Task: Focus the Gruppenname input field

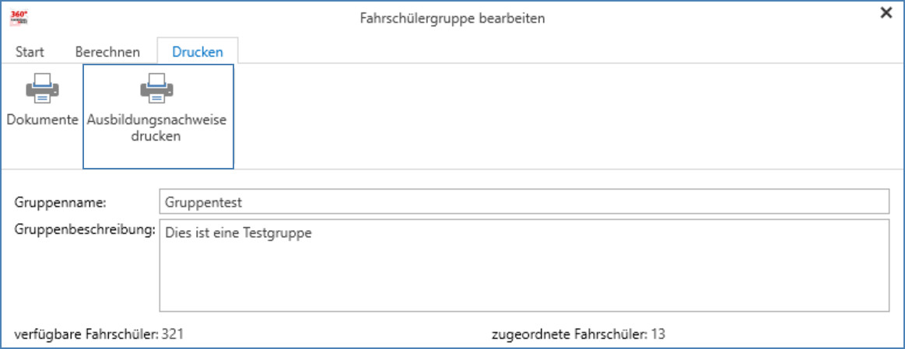Action: click(524, 202)
